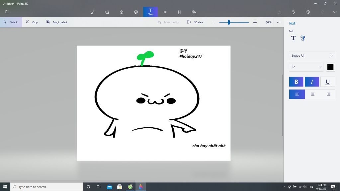Image resolution: width=340 pixels, height=191 pixels.
Task: Open the 3D shapes tool
Action: click(x=122, y=12)
